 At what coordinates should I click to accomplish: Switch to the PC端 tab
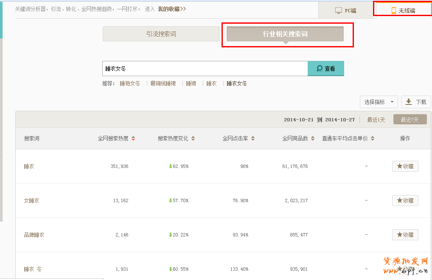click(x=346, y=11)
